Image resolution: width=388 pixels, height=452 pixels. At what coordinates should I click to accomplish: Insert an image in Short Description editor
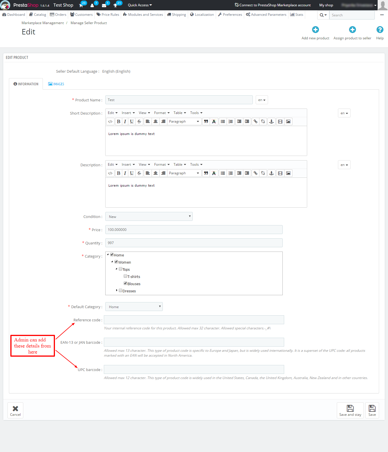288,121
